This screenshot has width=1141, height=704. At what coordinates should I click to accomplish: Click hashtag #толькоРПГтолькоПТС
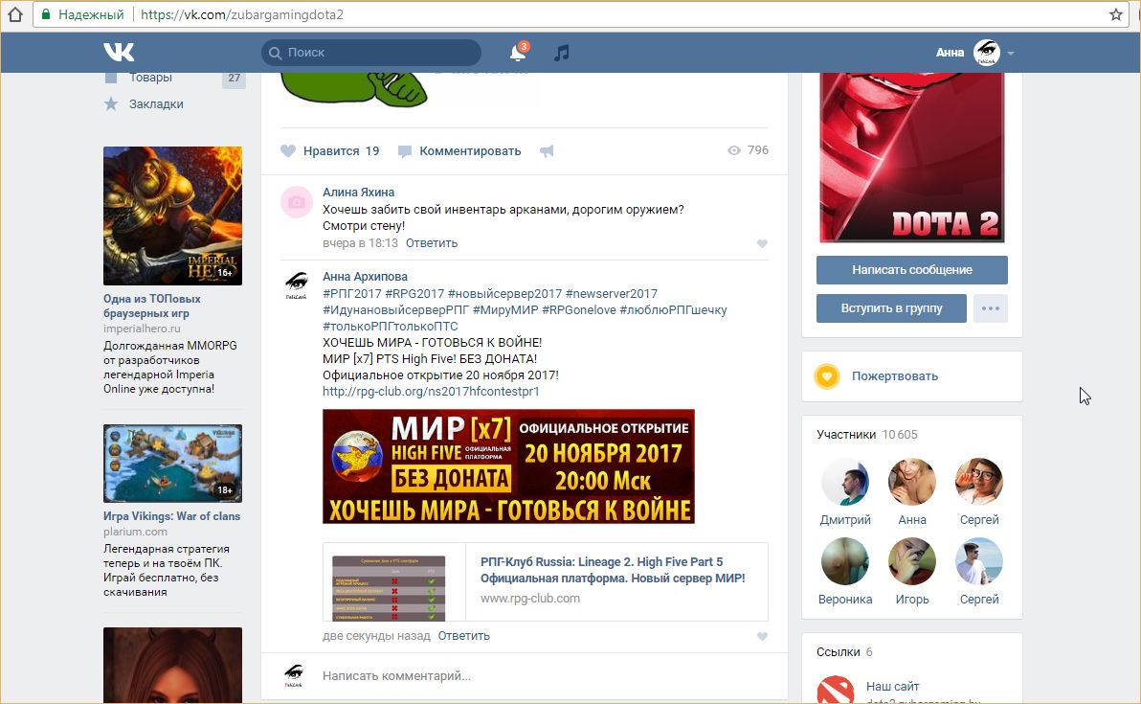(x=390, y=327)
